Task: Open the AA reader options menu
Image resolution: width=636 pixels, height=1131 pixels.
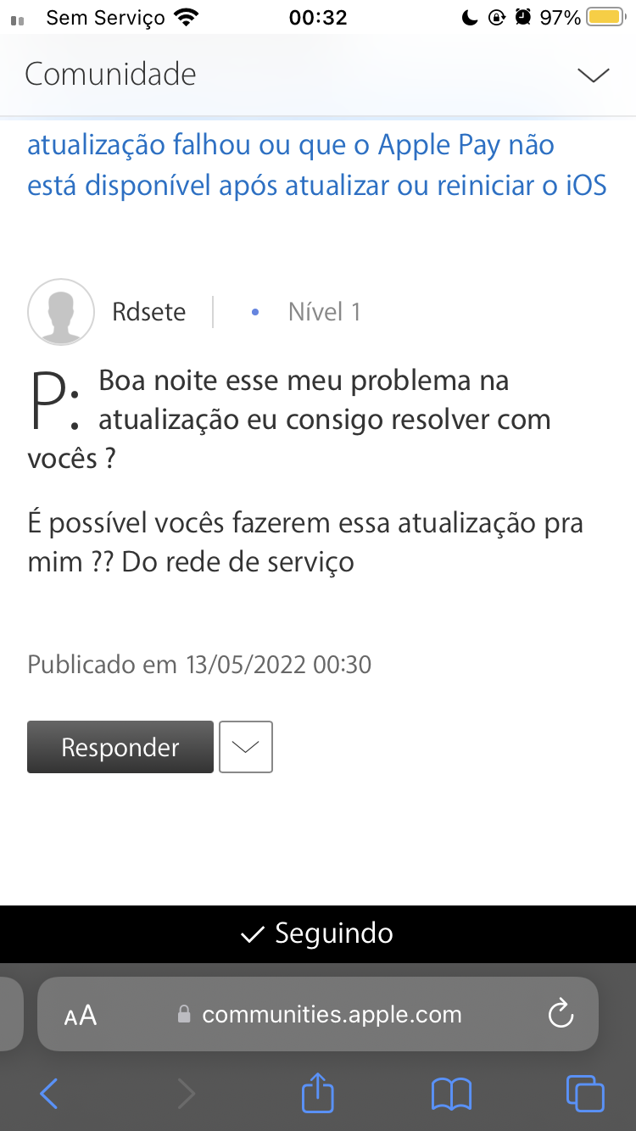Action: (x=81, y=1015)
